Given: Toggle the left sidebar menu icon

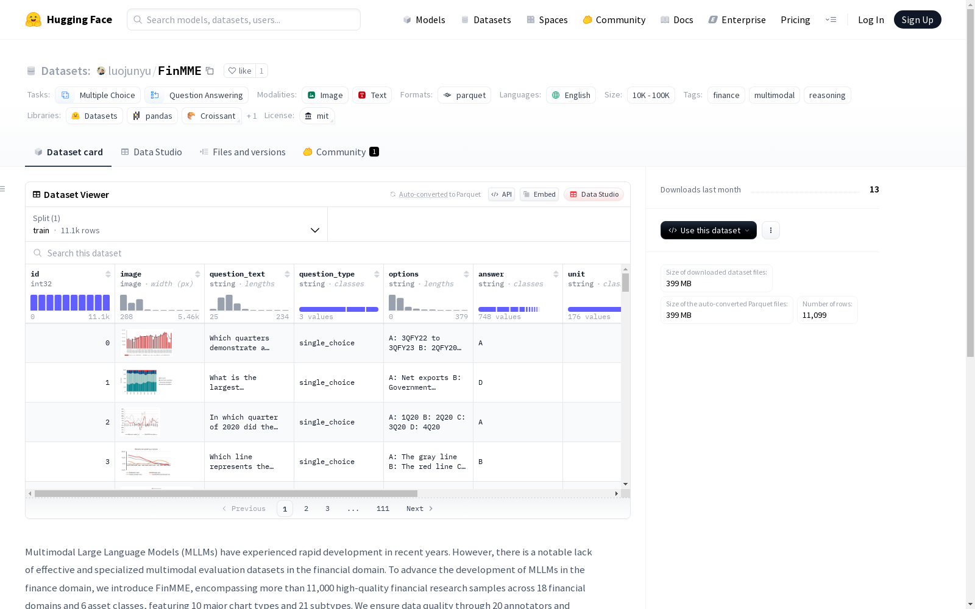Looking at the screenshot, I should [3, 189].
